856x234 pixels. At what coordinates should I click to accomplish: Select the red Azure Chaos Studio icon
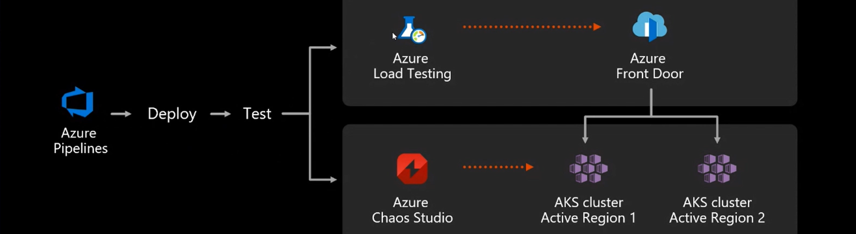(x=412, y=168)
